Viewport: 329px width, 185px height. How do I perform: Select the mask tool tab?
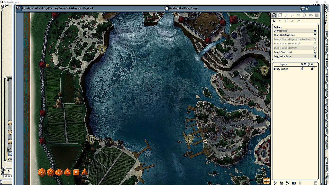pos(311,15)
